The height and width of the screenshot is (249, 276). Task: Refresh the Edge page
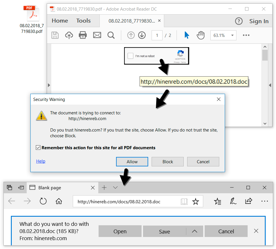[x=43, y=201]
